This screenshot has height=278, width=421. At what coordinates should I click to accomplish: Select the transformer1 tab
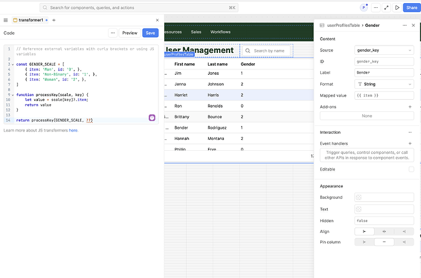click(x=31, y=20)
